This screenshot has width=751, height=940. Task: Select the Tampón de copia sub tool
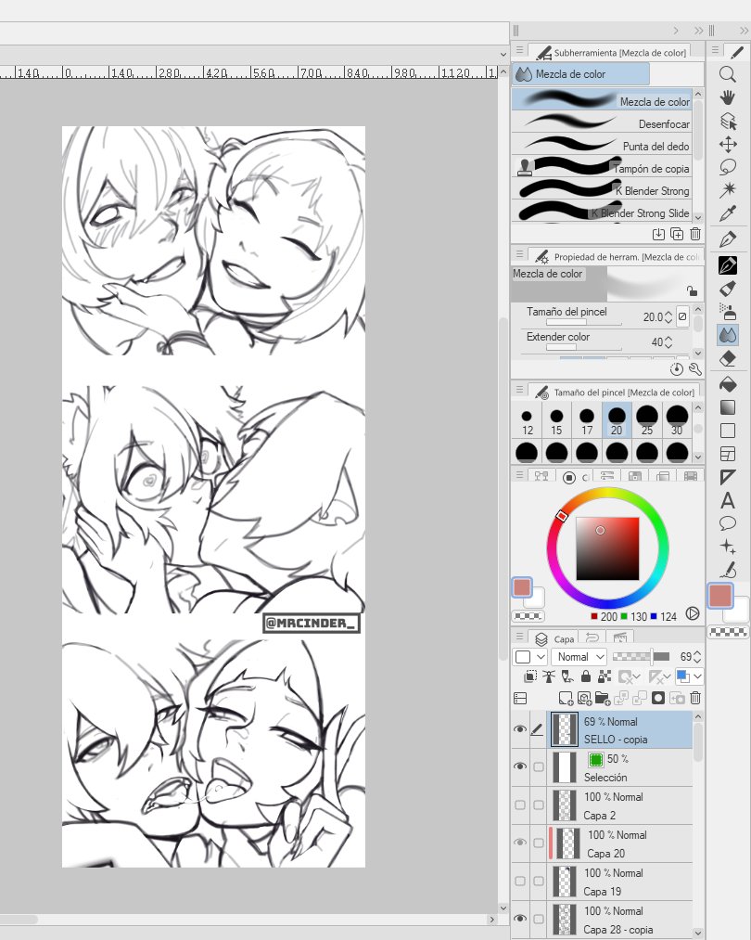pyautogui.click(x=602, y=169)
